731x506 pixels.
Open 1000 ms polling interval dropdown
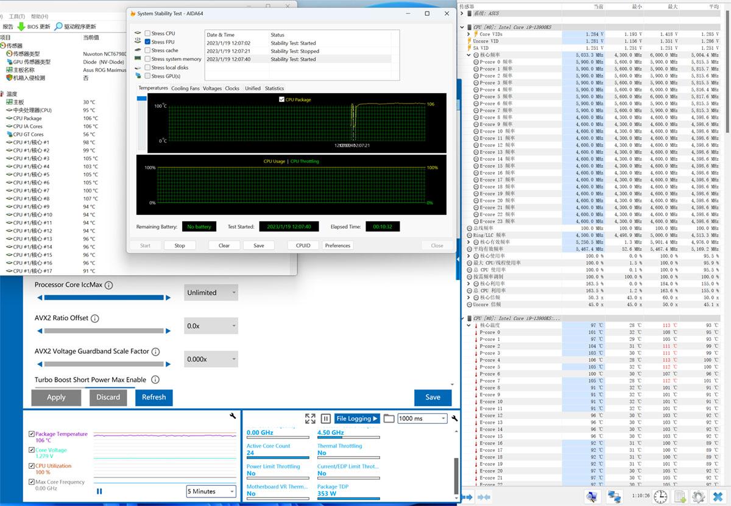coord(422,418)
